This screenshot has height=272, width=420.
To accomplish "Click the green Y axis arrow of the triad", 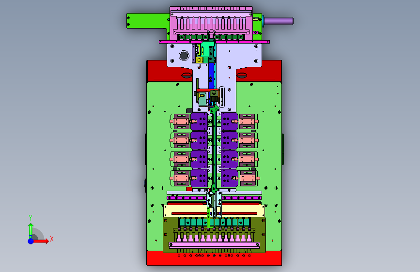I will (x=31, y=230).
